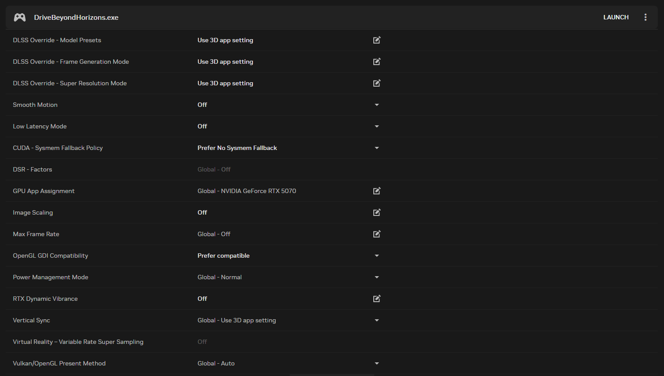This screenshot has height=376, width=664.
Task: Edit the Max Frame Rate setting
Action: (x=377, y=234)
